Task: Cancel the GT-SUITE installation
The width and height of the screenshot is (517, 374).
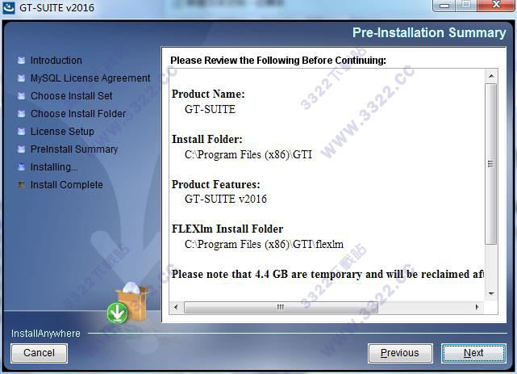Action: click(39, 353)
